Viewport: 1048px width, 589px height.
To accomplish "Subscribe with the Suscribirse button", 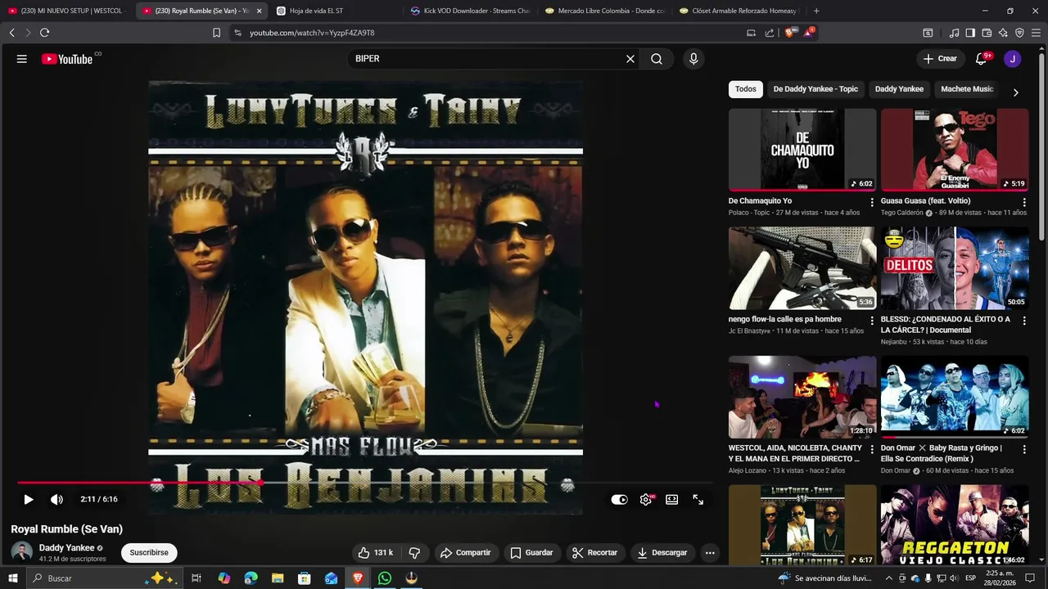I will click(x=149, y=553).
